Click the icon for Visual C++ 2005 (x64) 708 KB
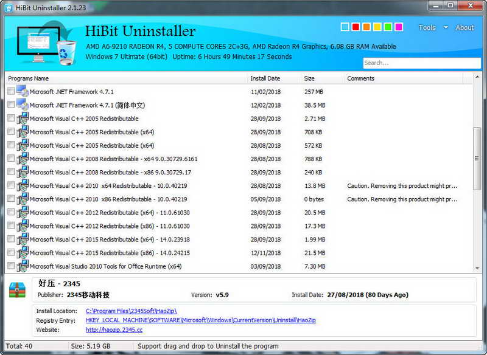Image resolution: width=487 pixels, height=355 pixels. [x=23, y=131]
